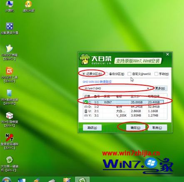Viewport: 184px width, 182px height.
Task: Expand the W:\win7.GHO image path dropdown
Action: (x=148, y=88)
